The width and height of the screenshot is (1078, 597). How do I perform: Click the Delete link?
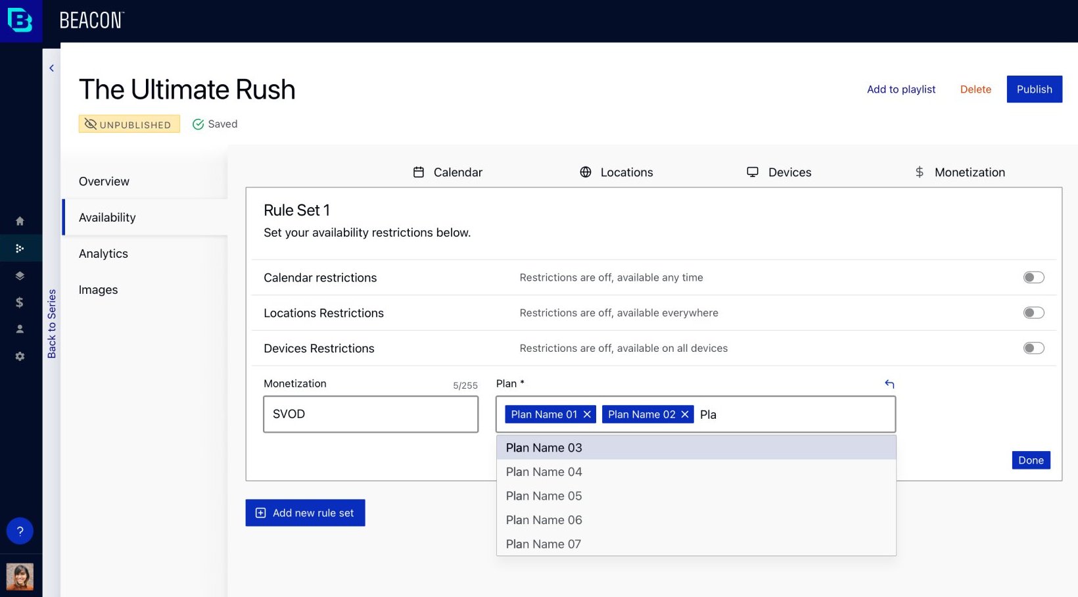(x=975, y=89)
